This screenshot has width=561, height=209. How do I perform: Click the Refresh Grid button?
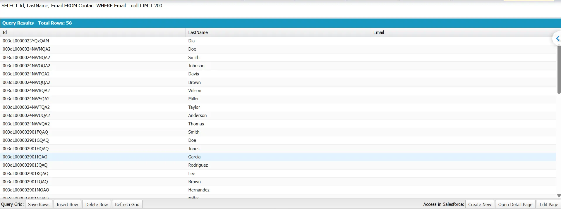click(x=127, y=204)
